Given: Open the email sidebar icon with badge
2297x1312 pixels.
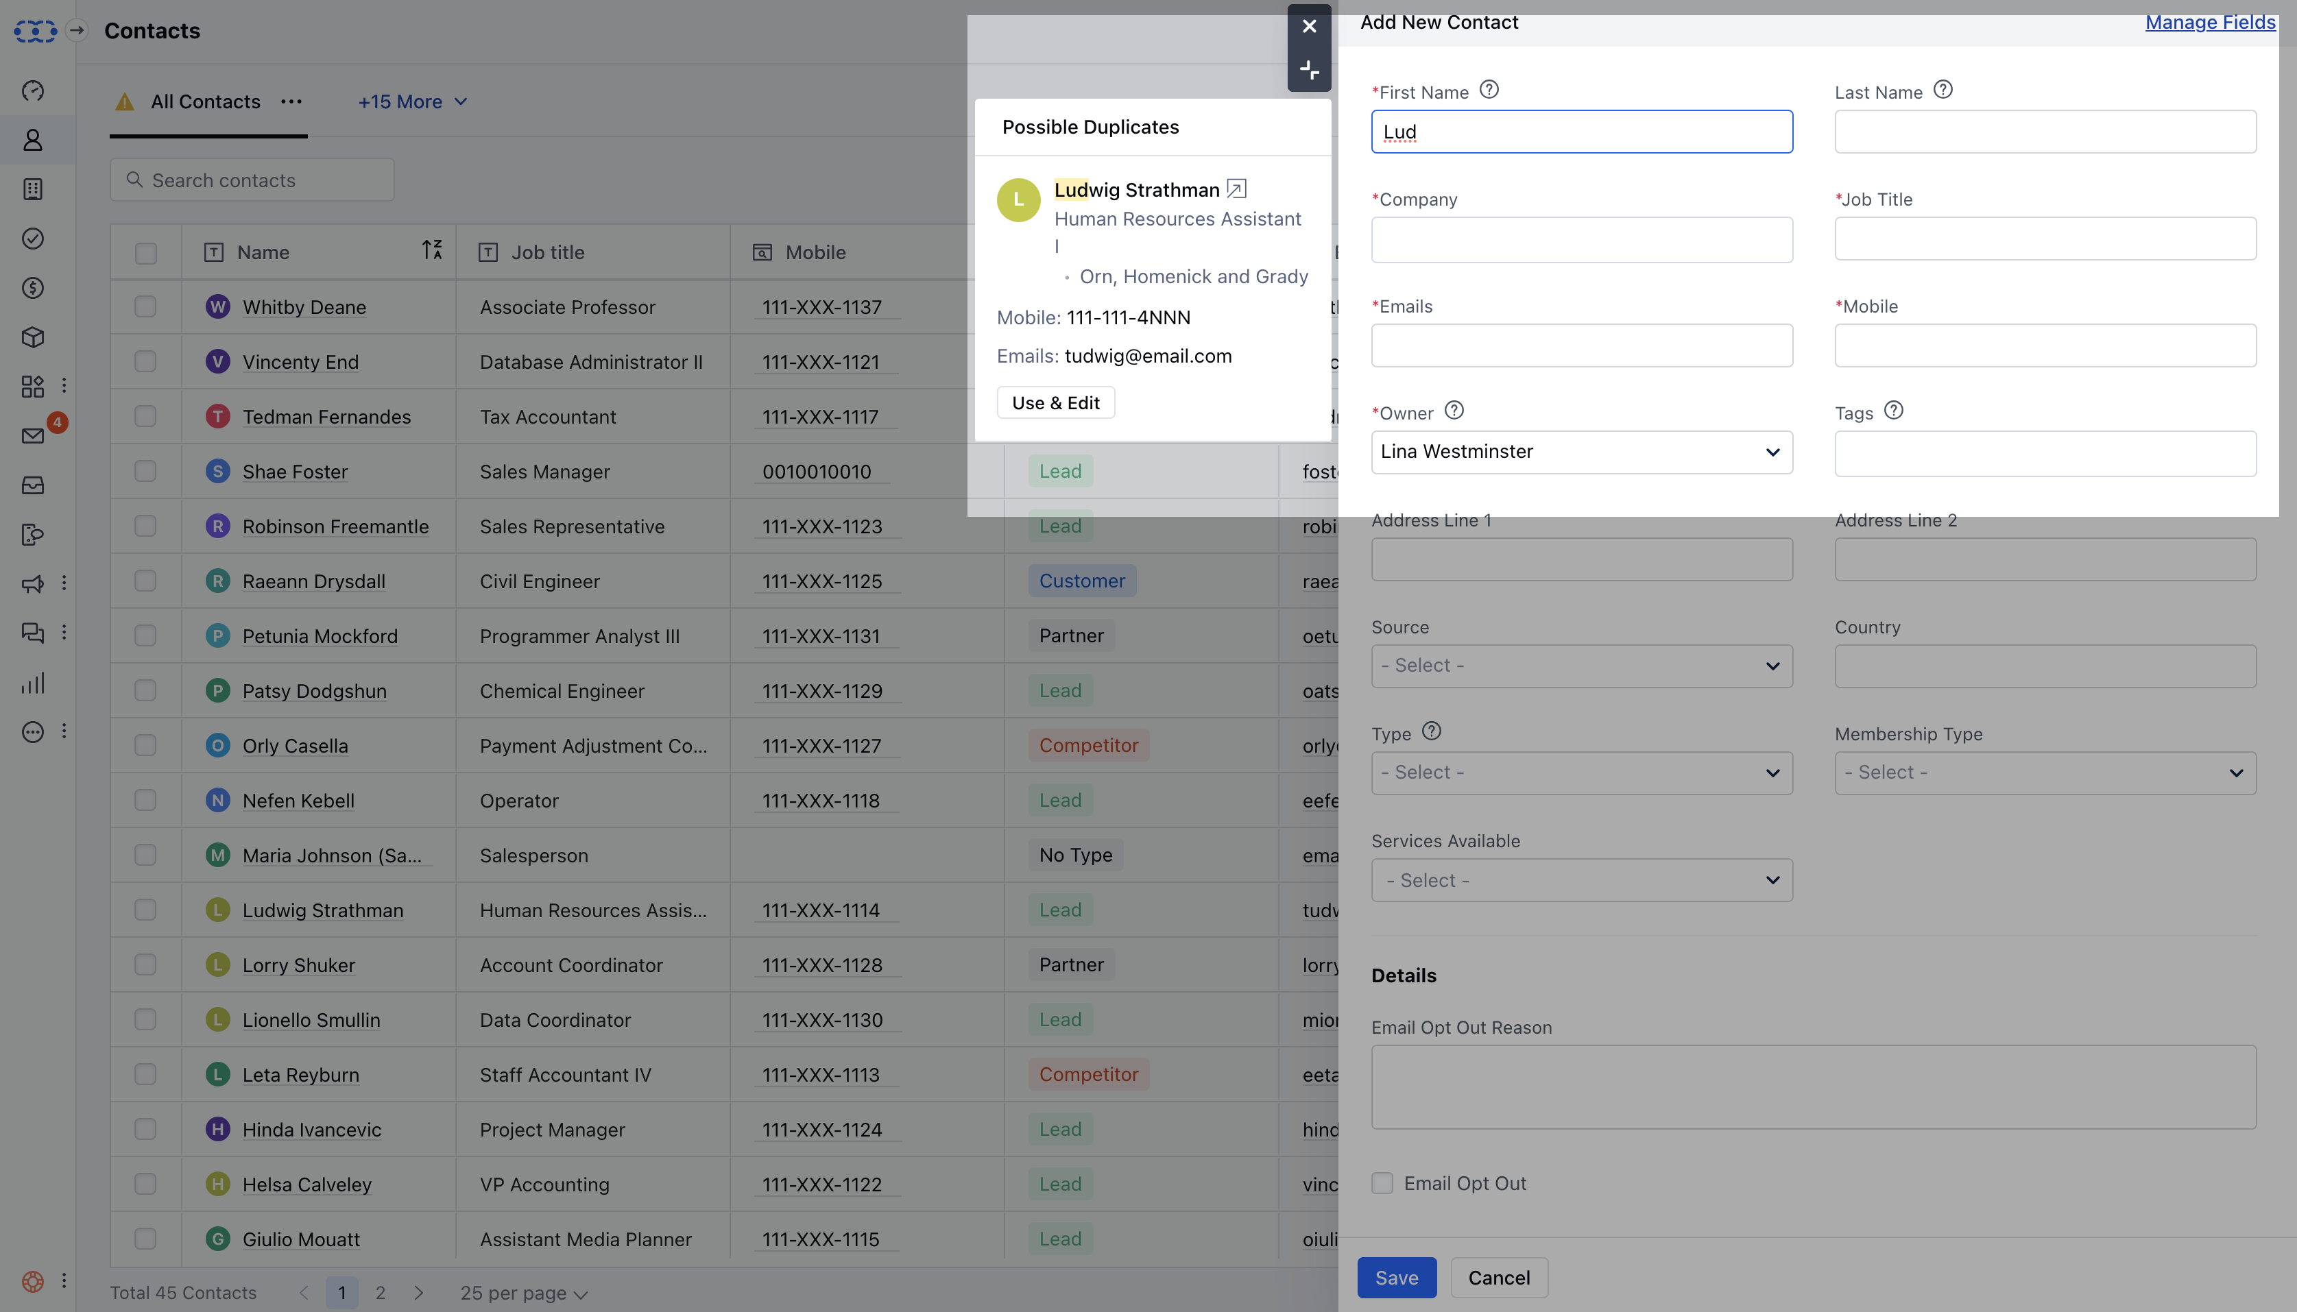Looking at the screenshot, I should (x=34, y=436).
